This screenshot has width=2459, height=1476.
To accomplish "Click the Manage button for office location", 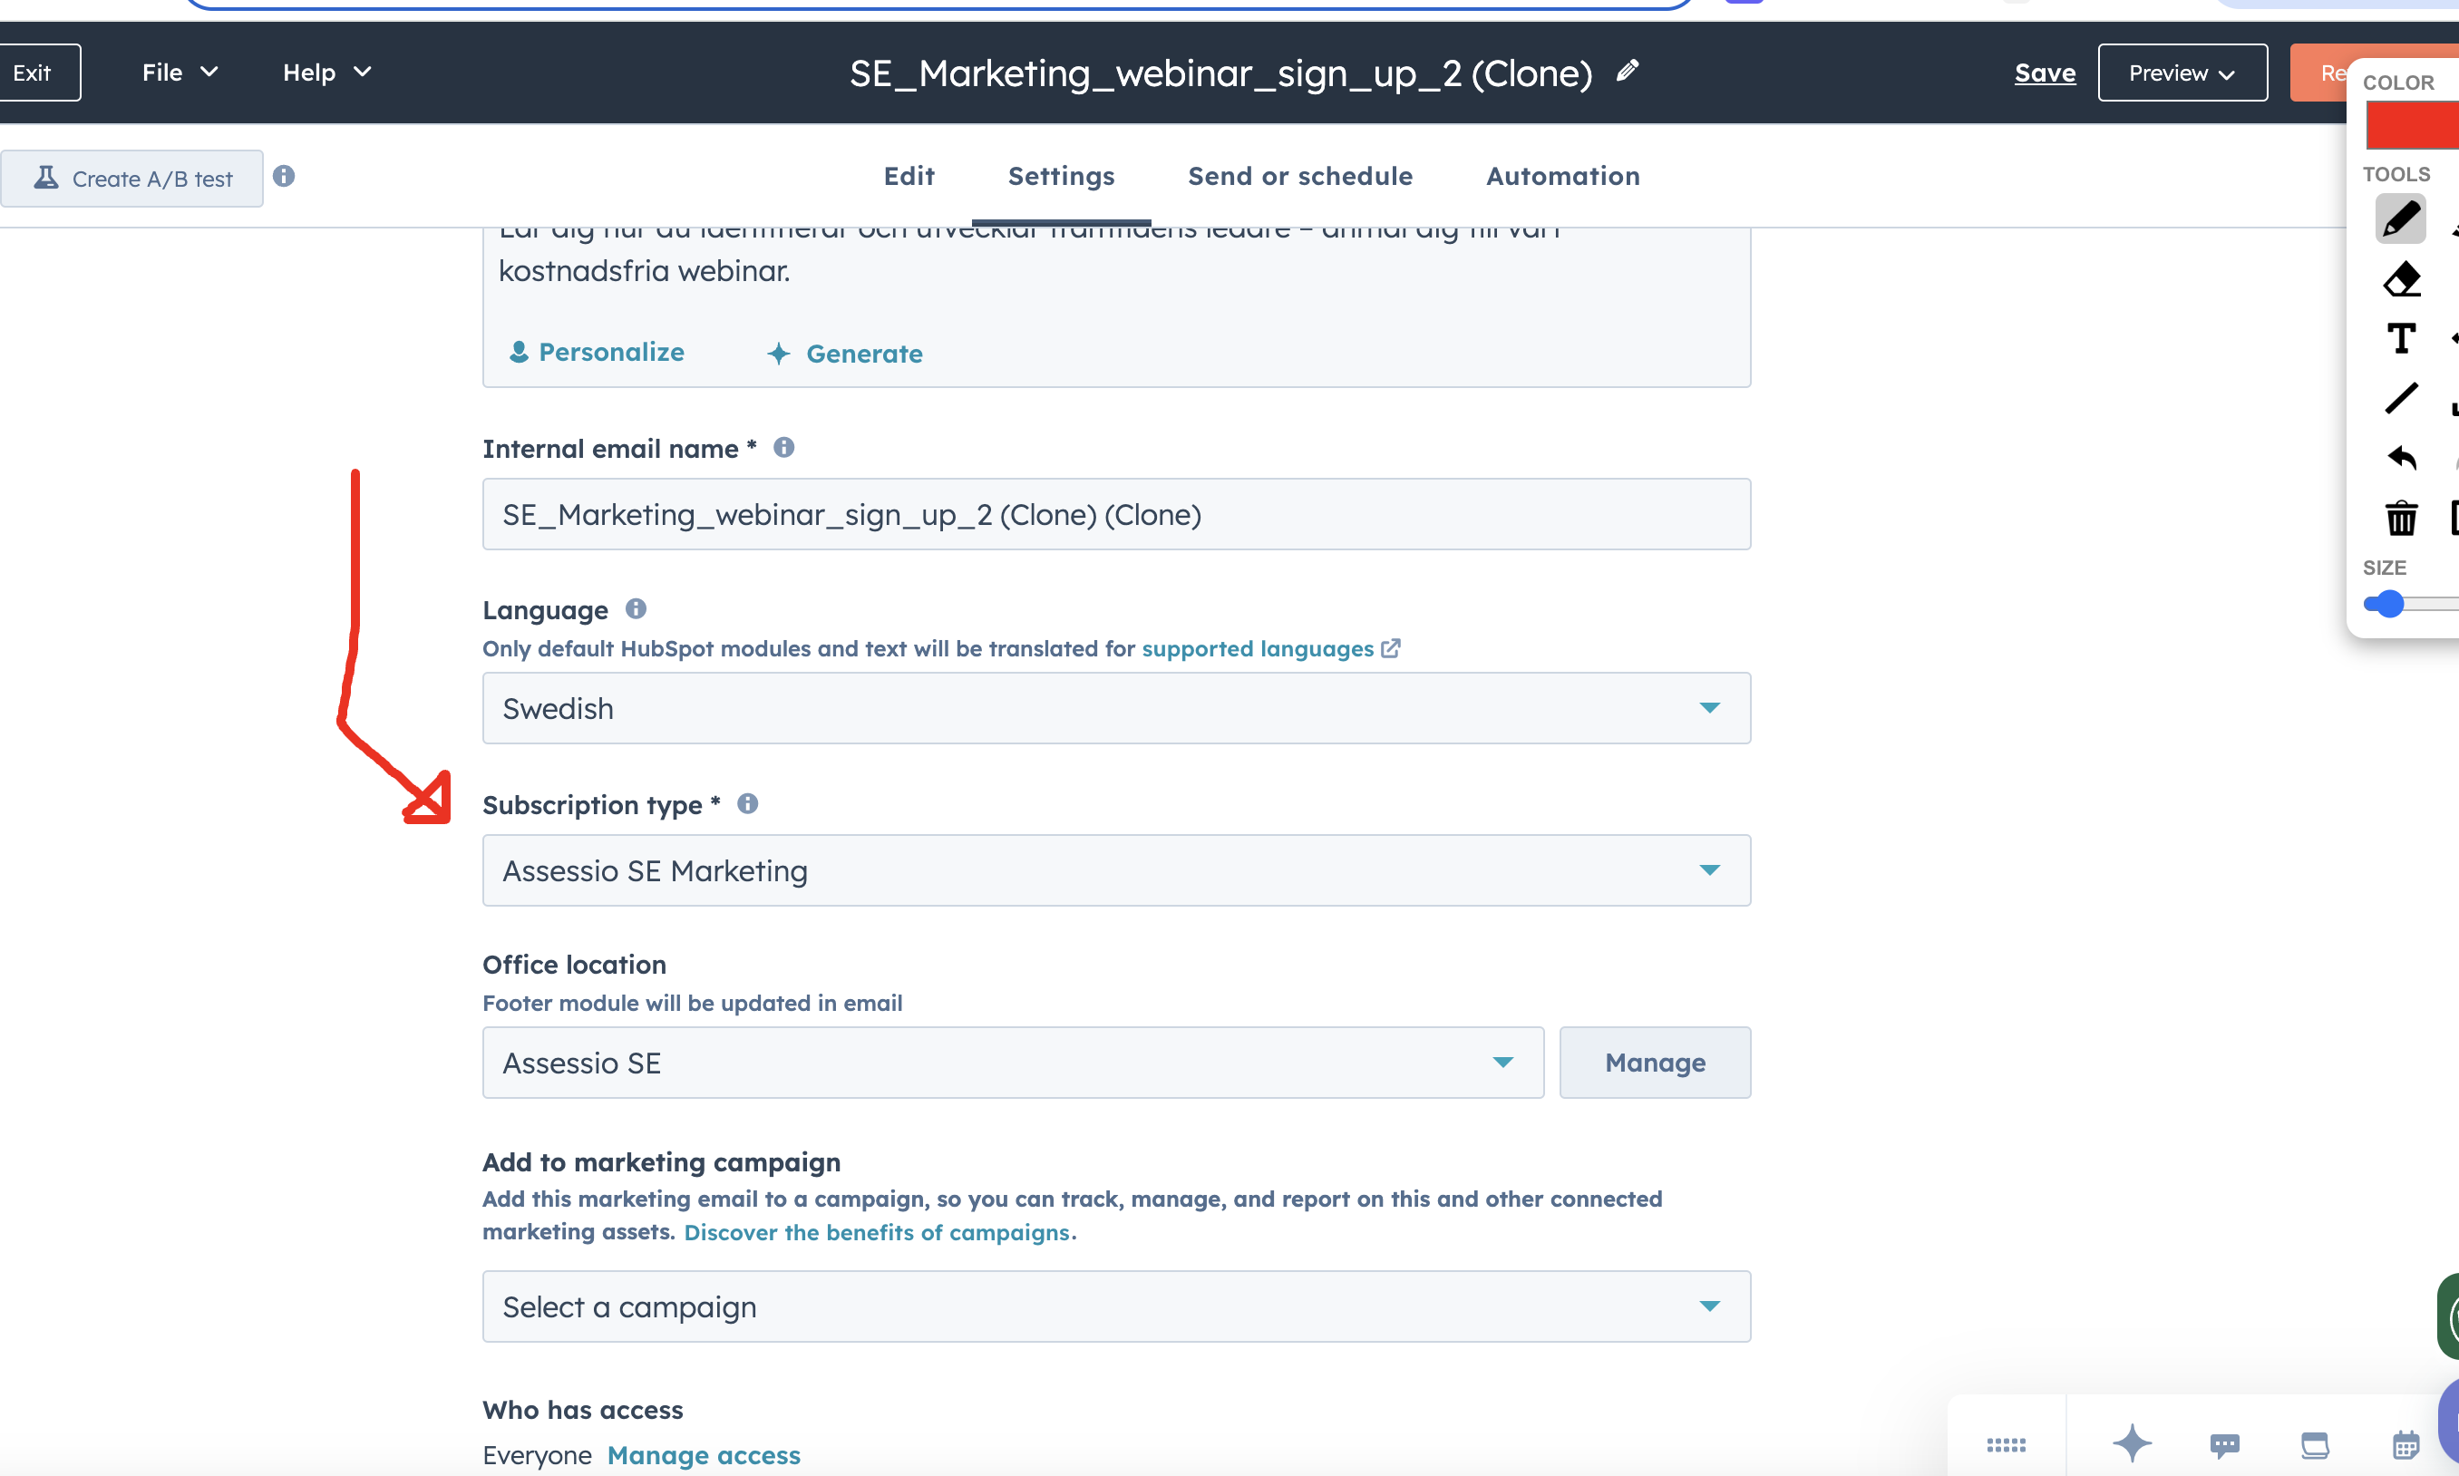I will (1654, 1063).
